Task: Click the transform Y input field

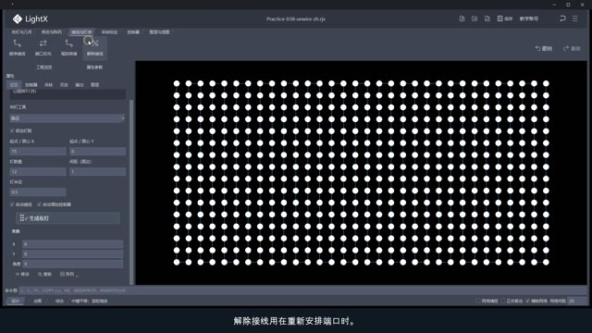Action: tap(72, 253)
